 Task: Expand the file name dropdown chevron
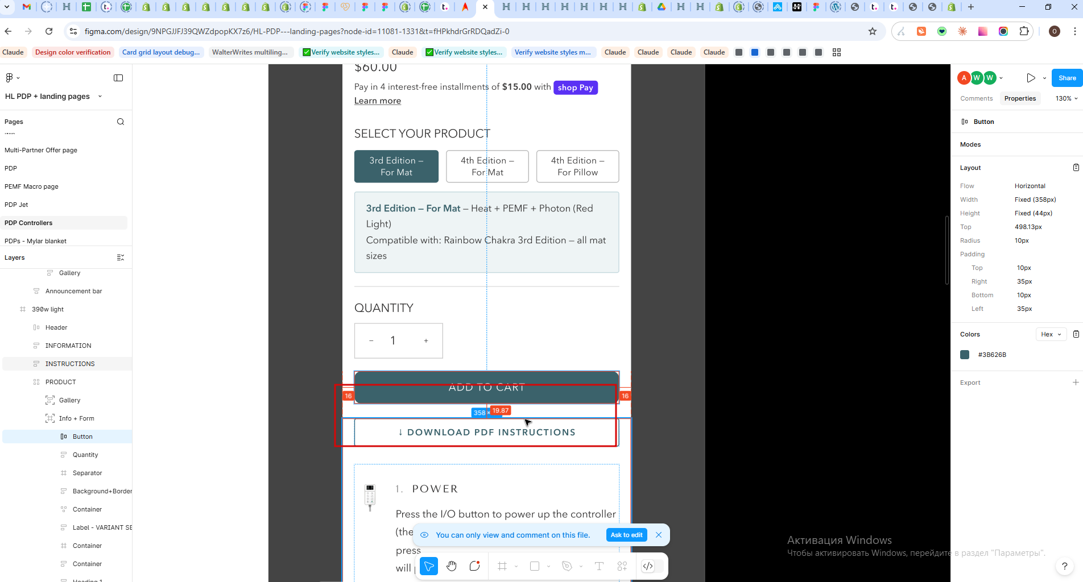(x=100, y=96)
